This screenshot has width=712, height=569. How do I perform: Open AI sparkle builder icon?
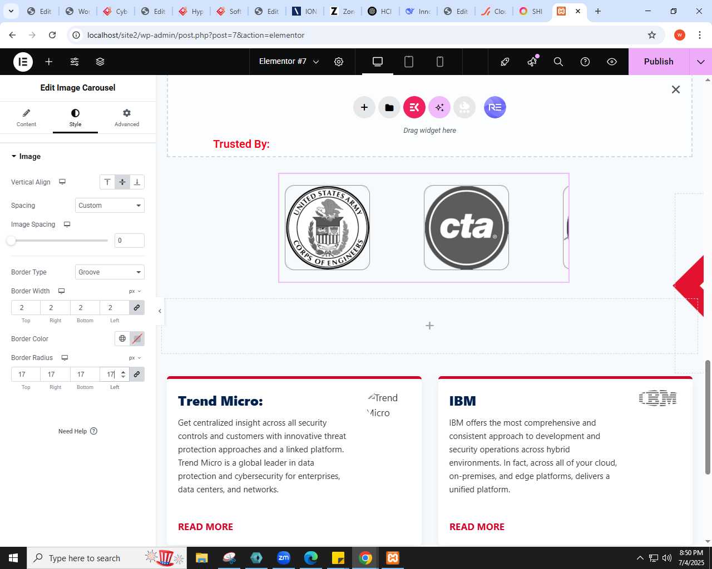[x=439, y=107]
